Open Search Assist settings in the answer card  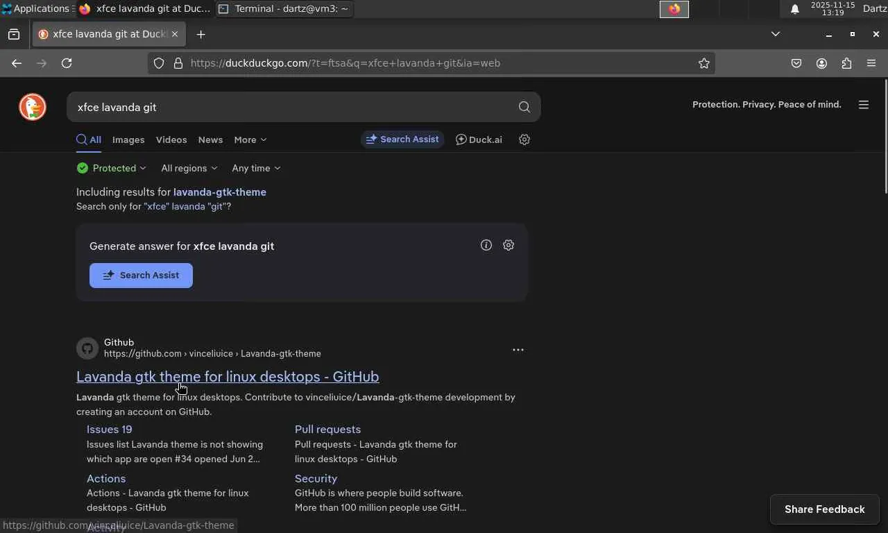click(509, 245)
